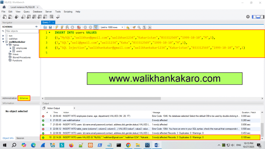Click the Session tab at the bottom left
Screen dimensions: 265x149
(20, 138)
